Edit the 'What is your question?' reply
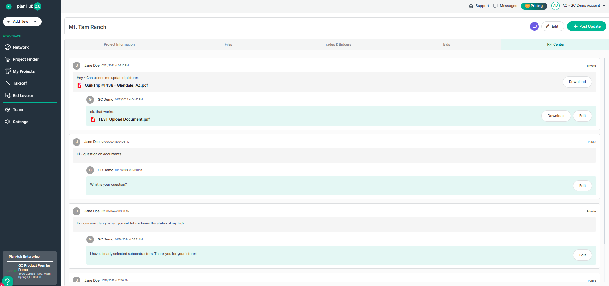Screen dimensions: 609x286 (582, 186)
